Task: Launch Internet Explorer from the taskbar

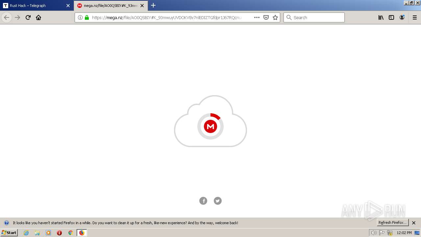Action: (26, 233)
